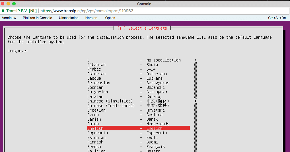
Task: Click the language list scrollbar thumb
Action: (196, 101)
